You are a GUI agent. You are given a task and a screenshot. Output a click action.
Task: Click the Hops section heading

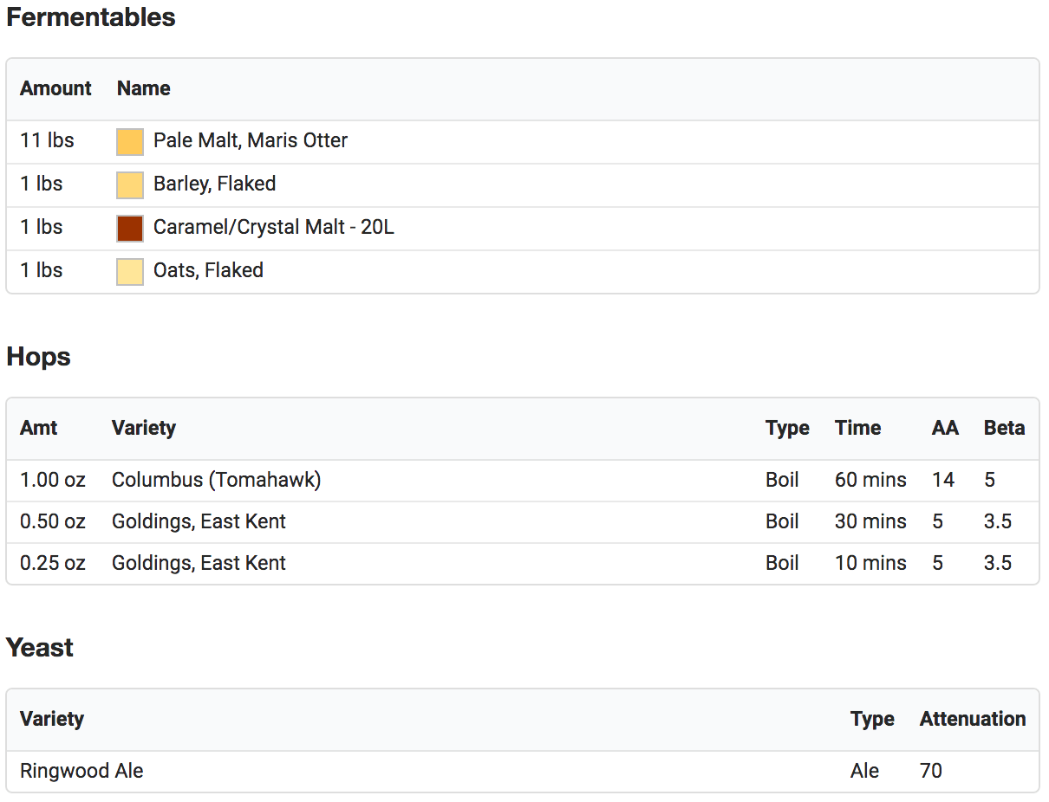tap(39, 357)
